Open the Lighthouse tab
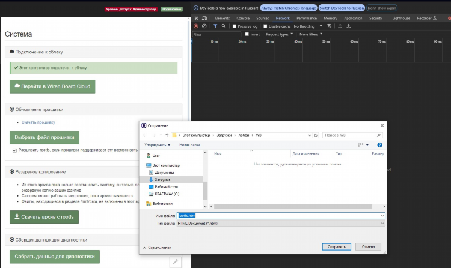 [x=401, y=18]
